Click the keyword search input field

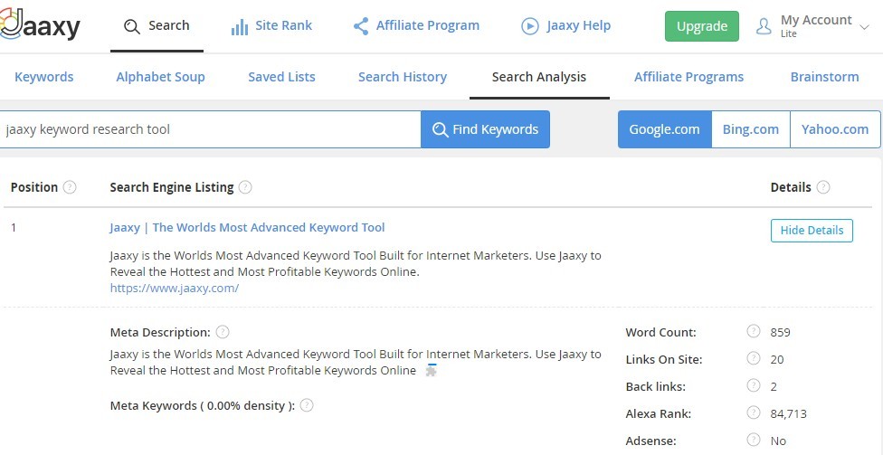click(210, 129)
